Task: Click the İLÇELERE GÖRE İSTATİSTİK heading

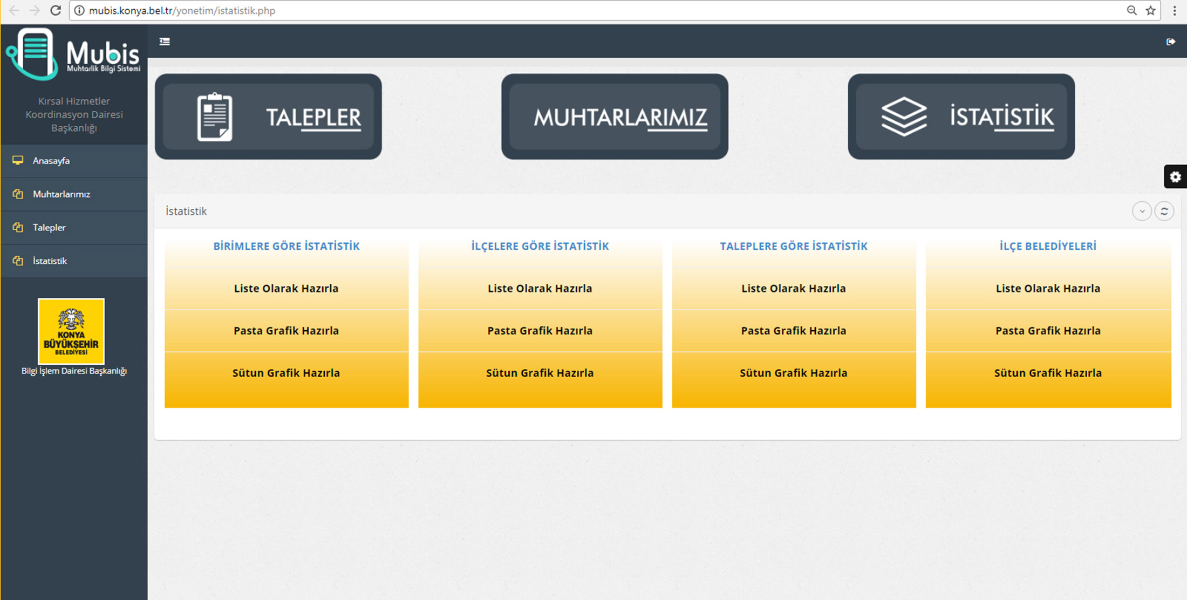Action: [x=540, y=246]
